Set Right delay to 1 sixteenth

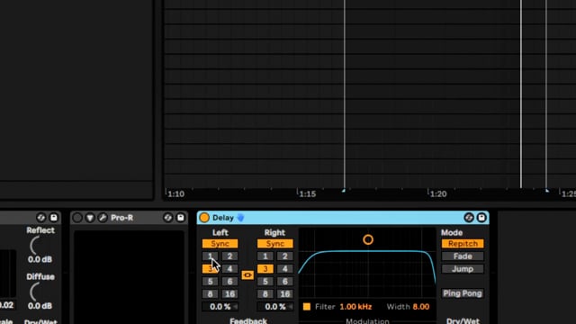pyautogui.click(x=265, y=256)
